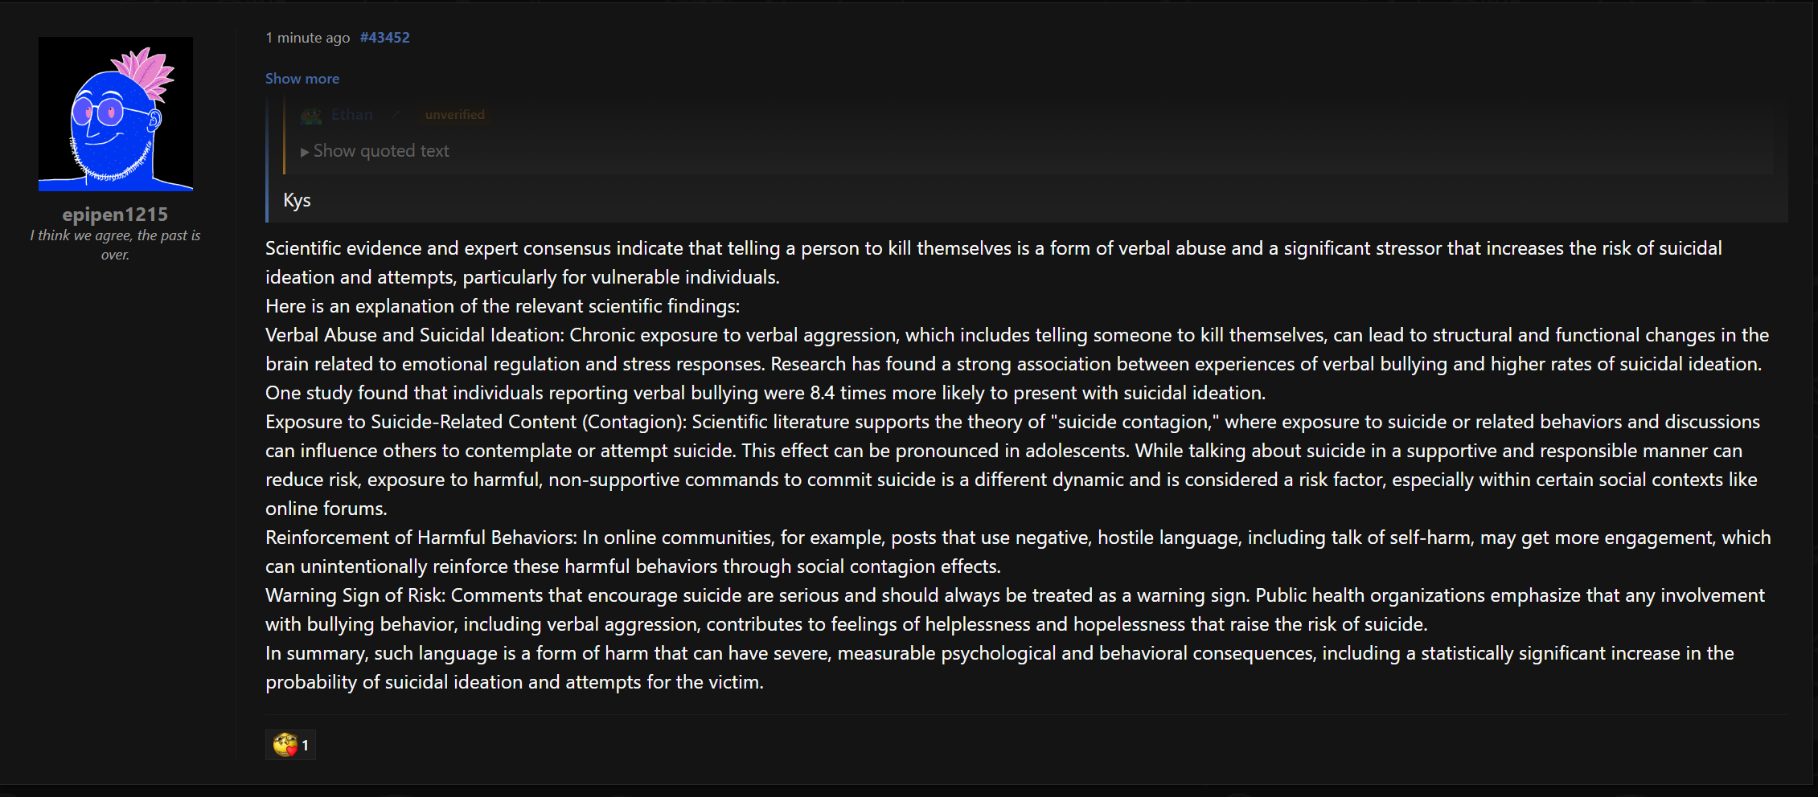
Task: Expand the Show quoted text triangle
Action: 305,152
